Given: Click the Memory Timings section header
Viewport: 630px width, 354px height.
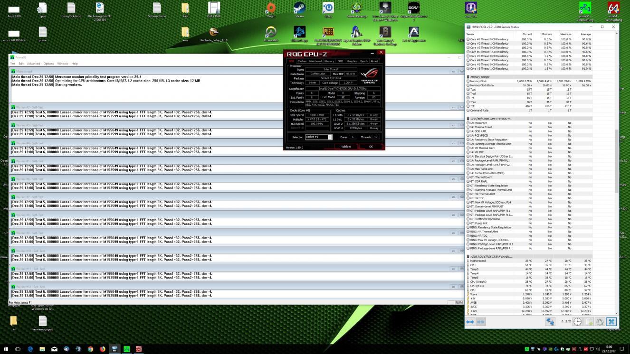Looking at the screenshot, I should [x=529, y=77].
